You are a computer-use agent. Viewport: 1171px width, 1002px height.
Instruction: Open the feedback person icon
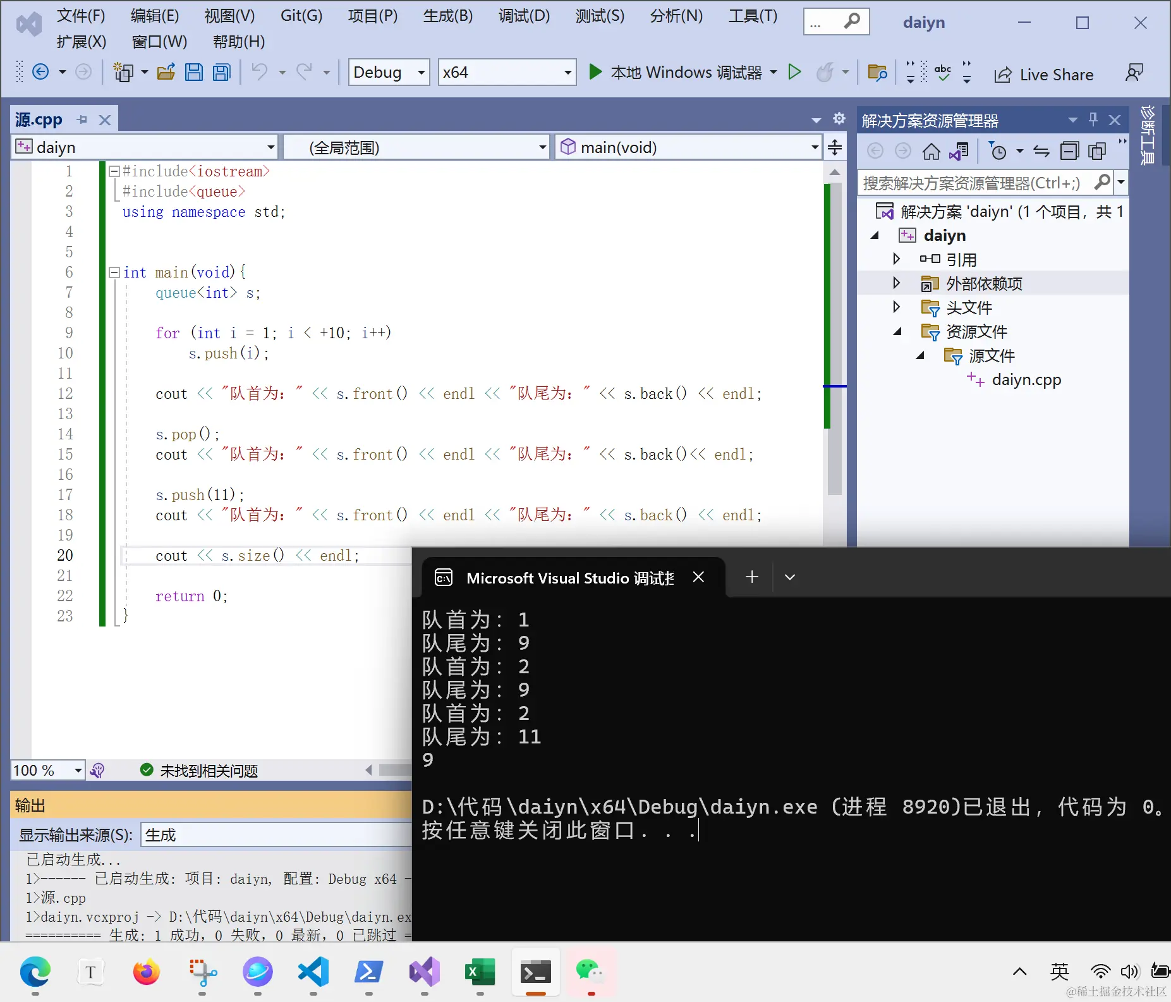coord(1134,73)
